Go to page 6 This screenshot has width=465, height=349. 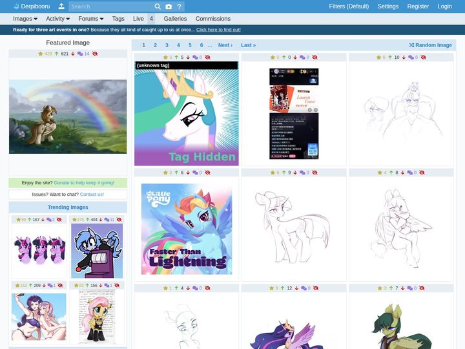click(201, 45)
